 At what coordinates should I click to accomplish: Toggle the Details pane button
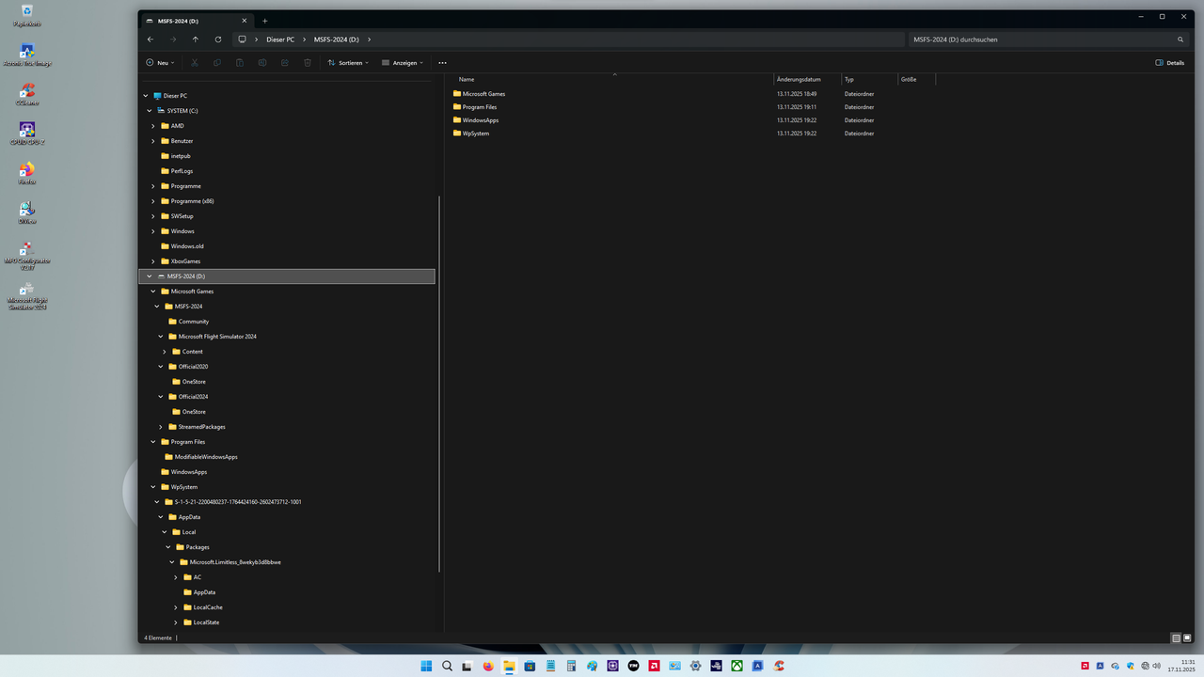1169,63
